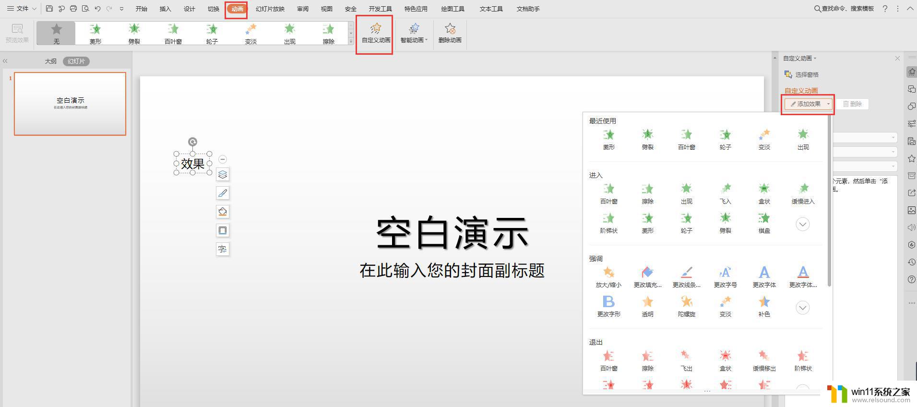Click 选择窗格 in the animation pane
Image resolution: width=917 pixels, height=407 pixels.
[802, 74]
